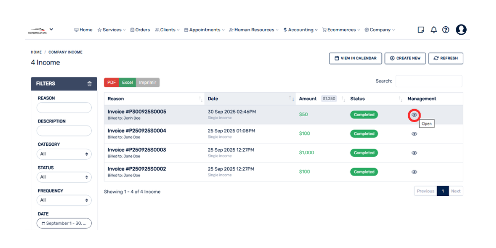This screenshot has height=248, width=496.
Task: Open the notifications bell
Action: click(434, 30)
